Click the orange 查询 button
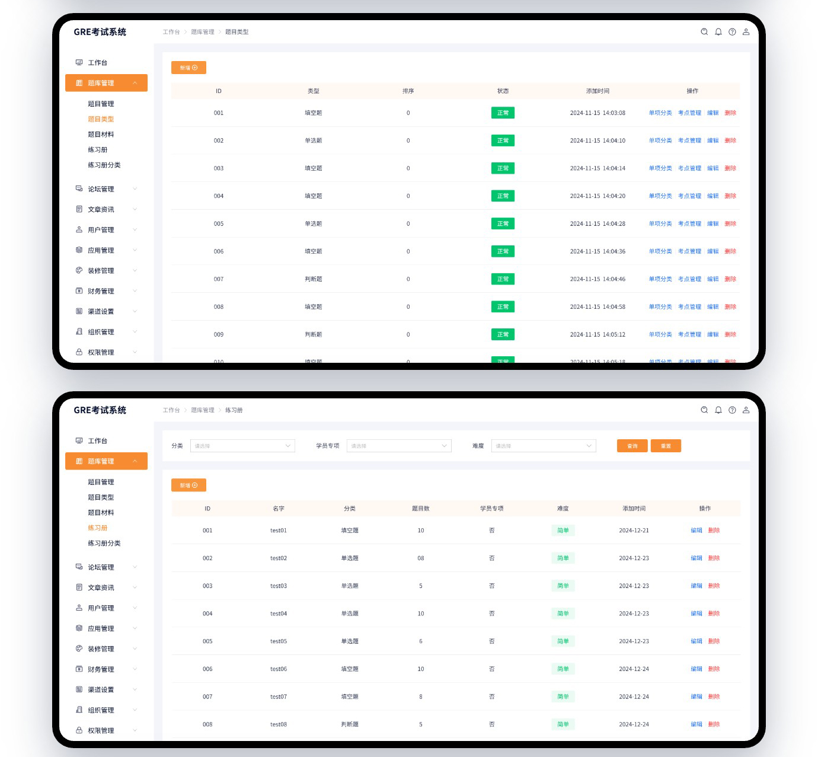Screen dimensions: 818x757 (632, 446)
